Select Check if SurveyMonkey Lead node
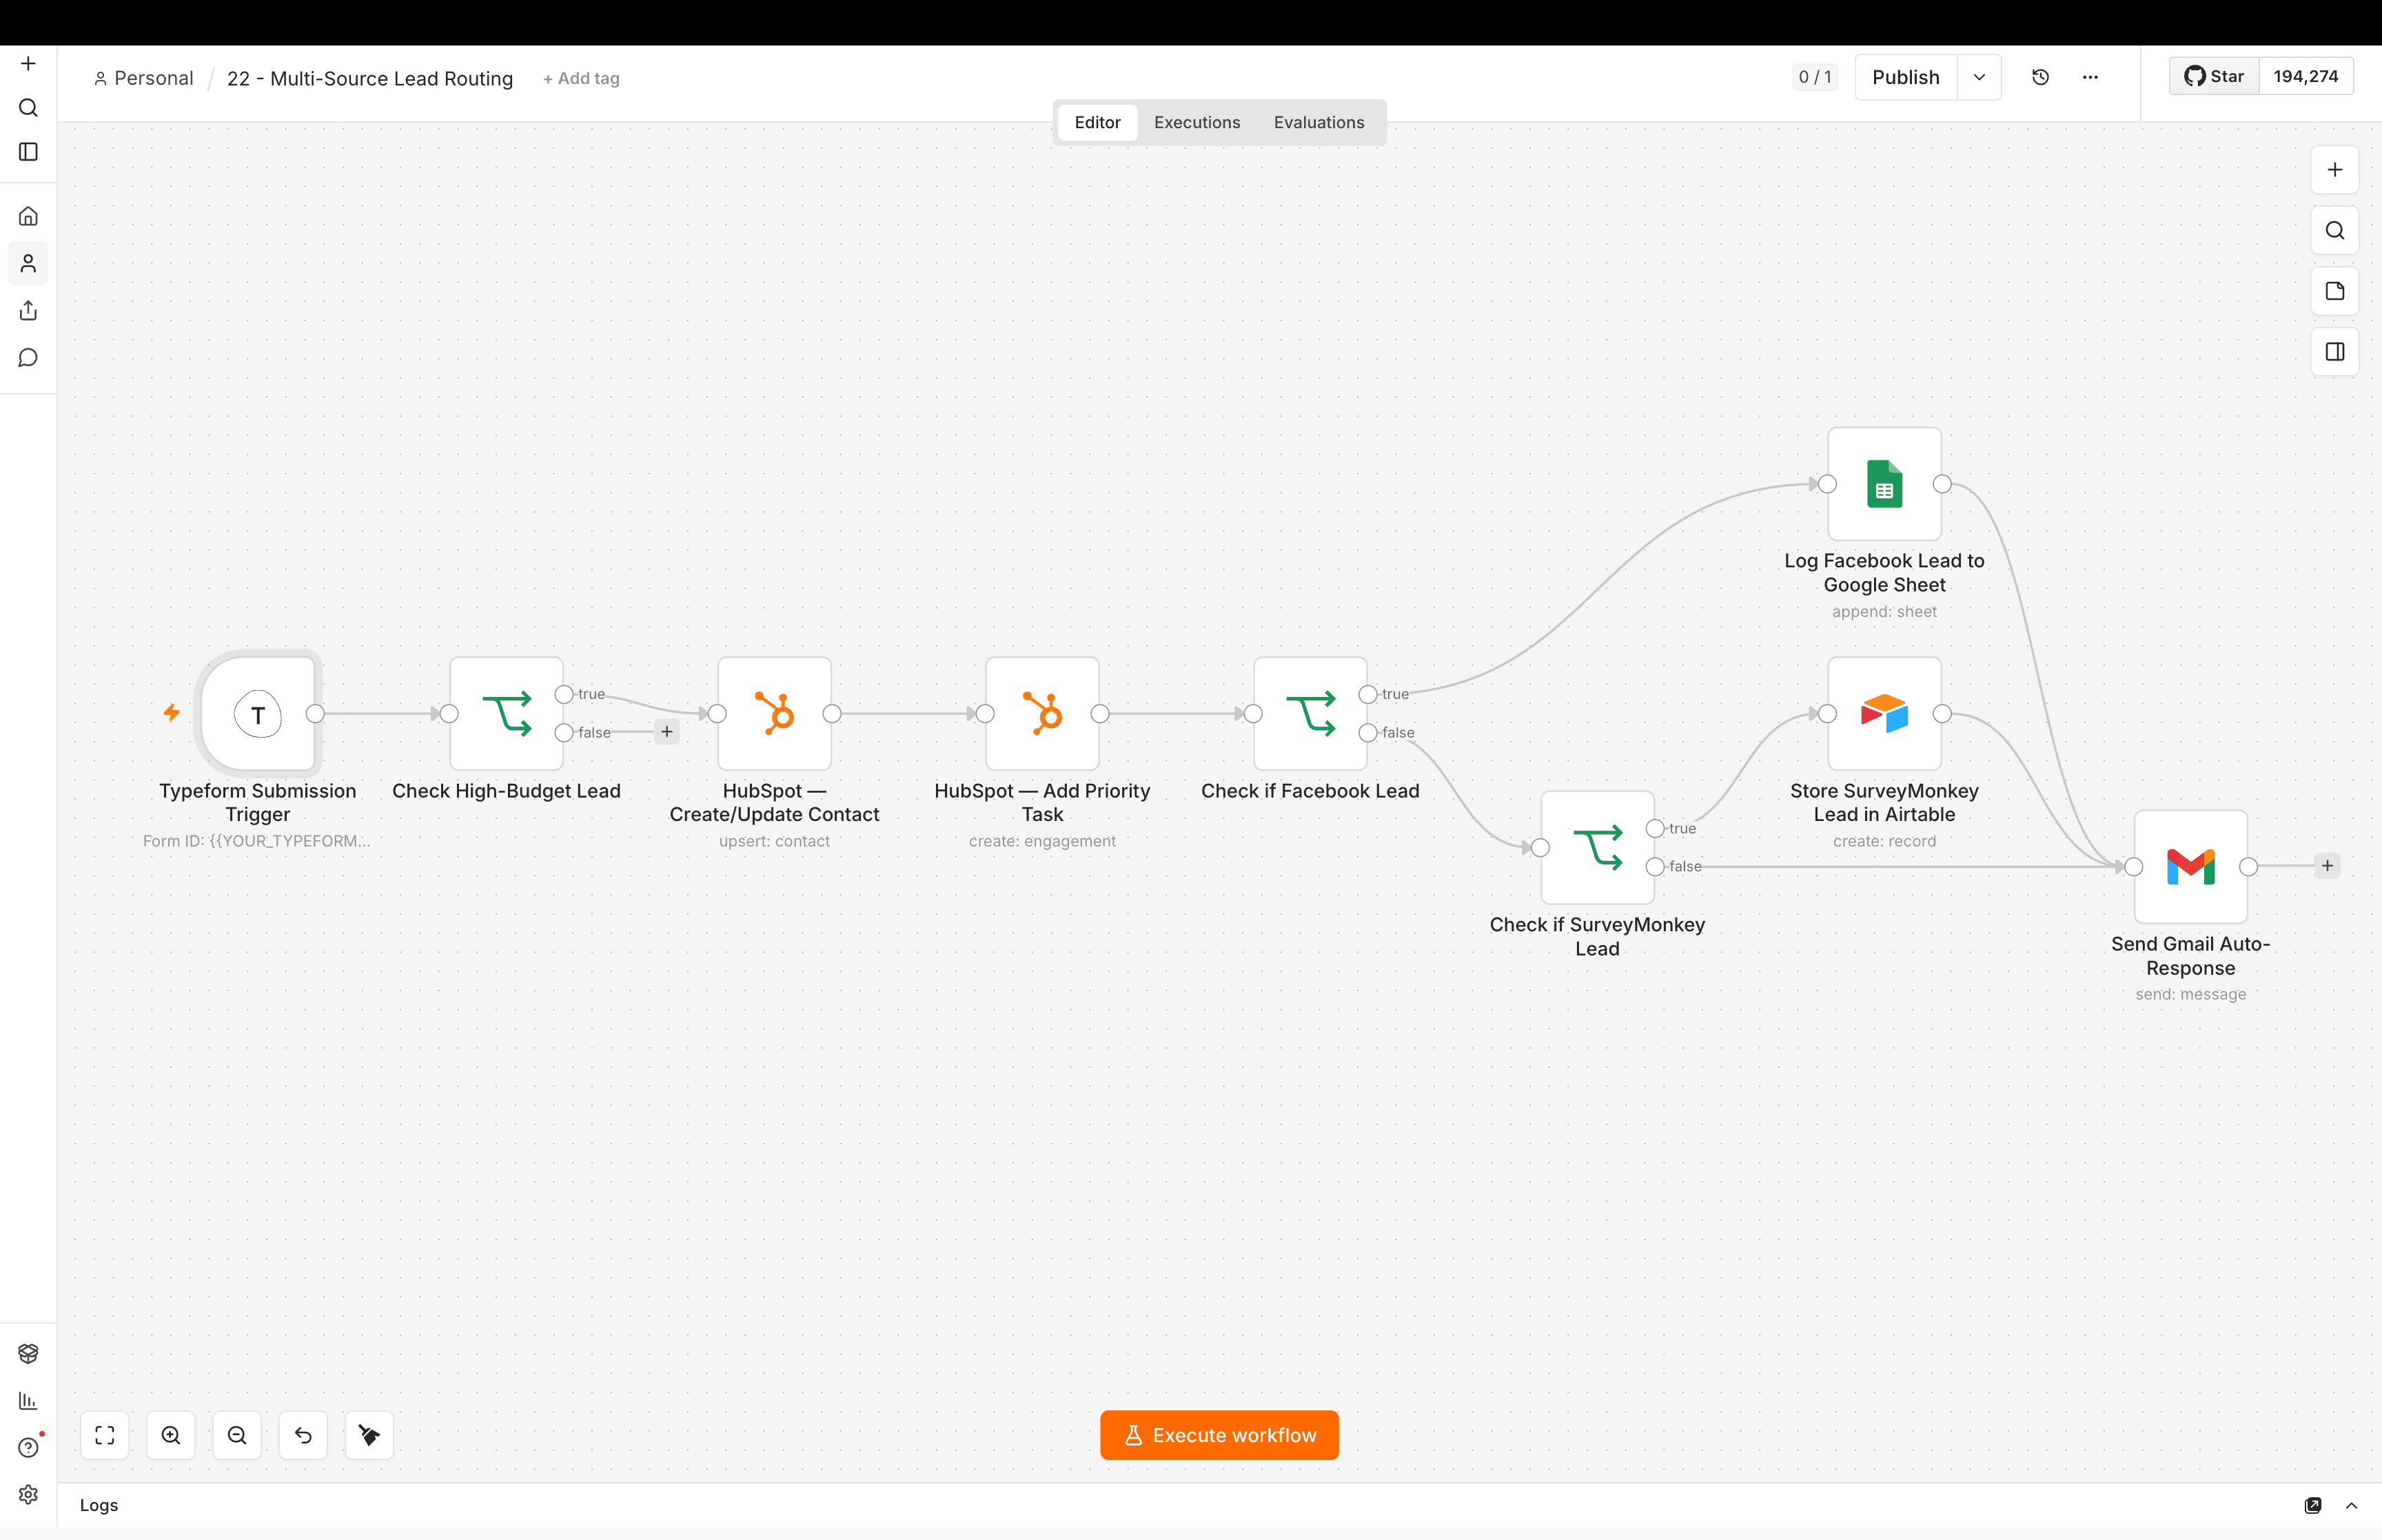Viewport: 2382px width, 1540px height. tap(1598, 848)
